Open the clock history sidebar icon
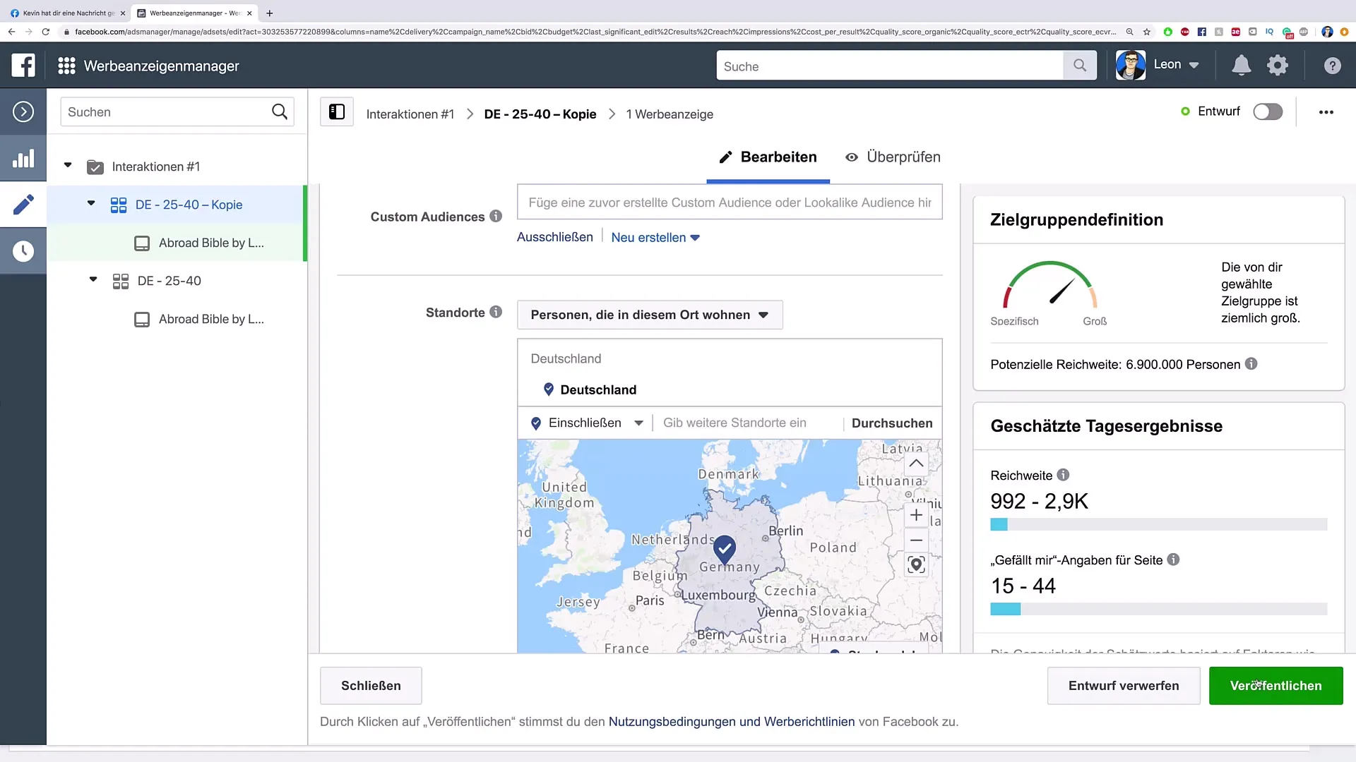The width and height of the screenshot is (1356, 762). (x=23, y=250)
